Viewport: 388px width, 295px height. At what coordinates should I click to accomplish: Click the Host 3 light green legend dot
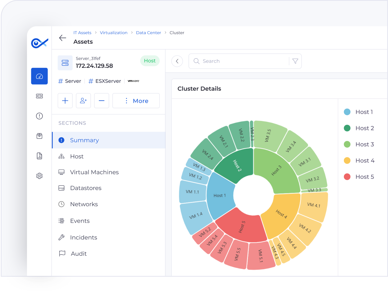click(347, 144)
